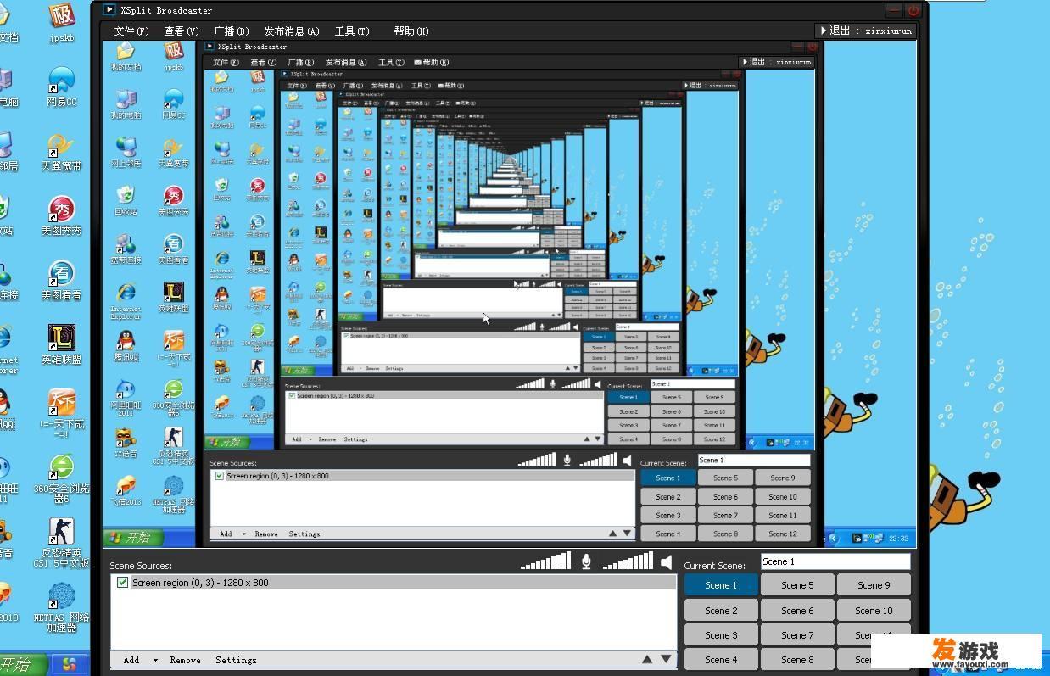Switch to Scene 8 in the main scene grid
This screenshot has height=676, width=1050.
[x=797, y=660]
